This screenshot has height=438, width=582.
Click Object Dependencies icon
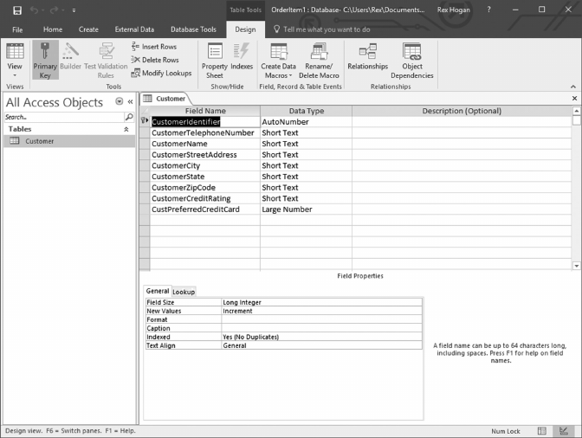(412, 51)
